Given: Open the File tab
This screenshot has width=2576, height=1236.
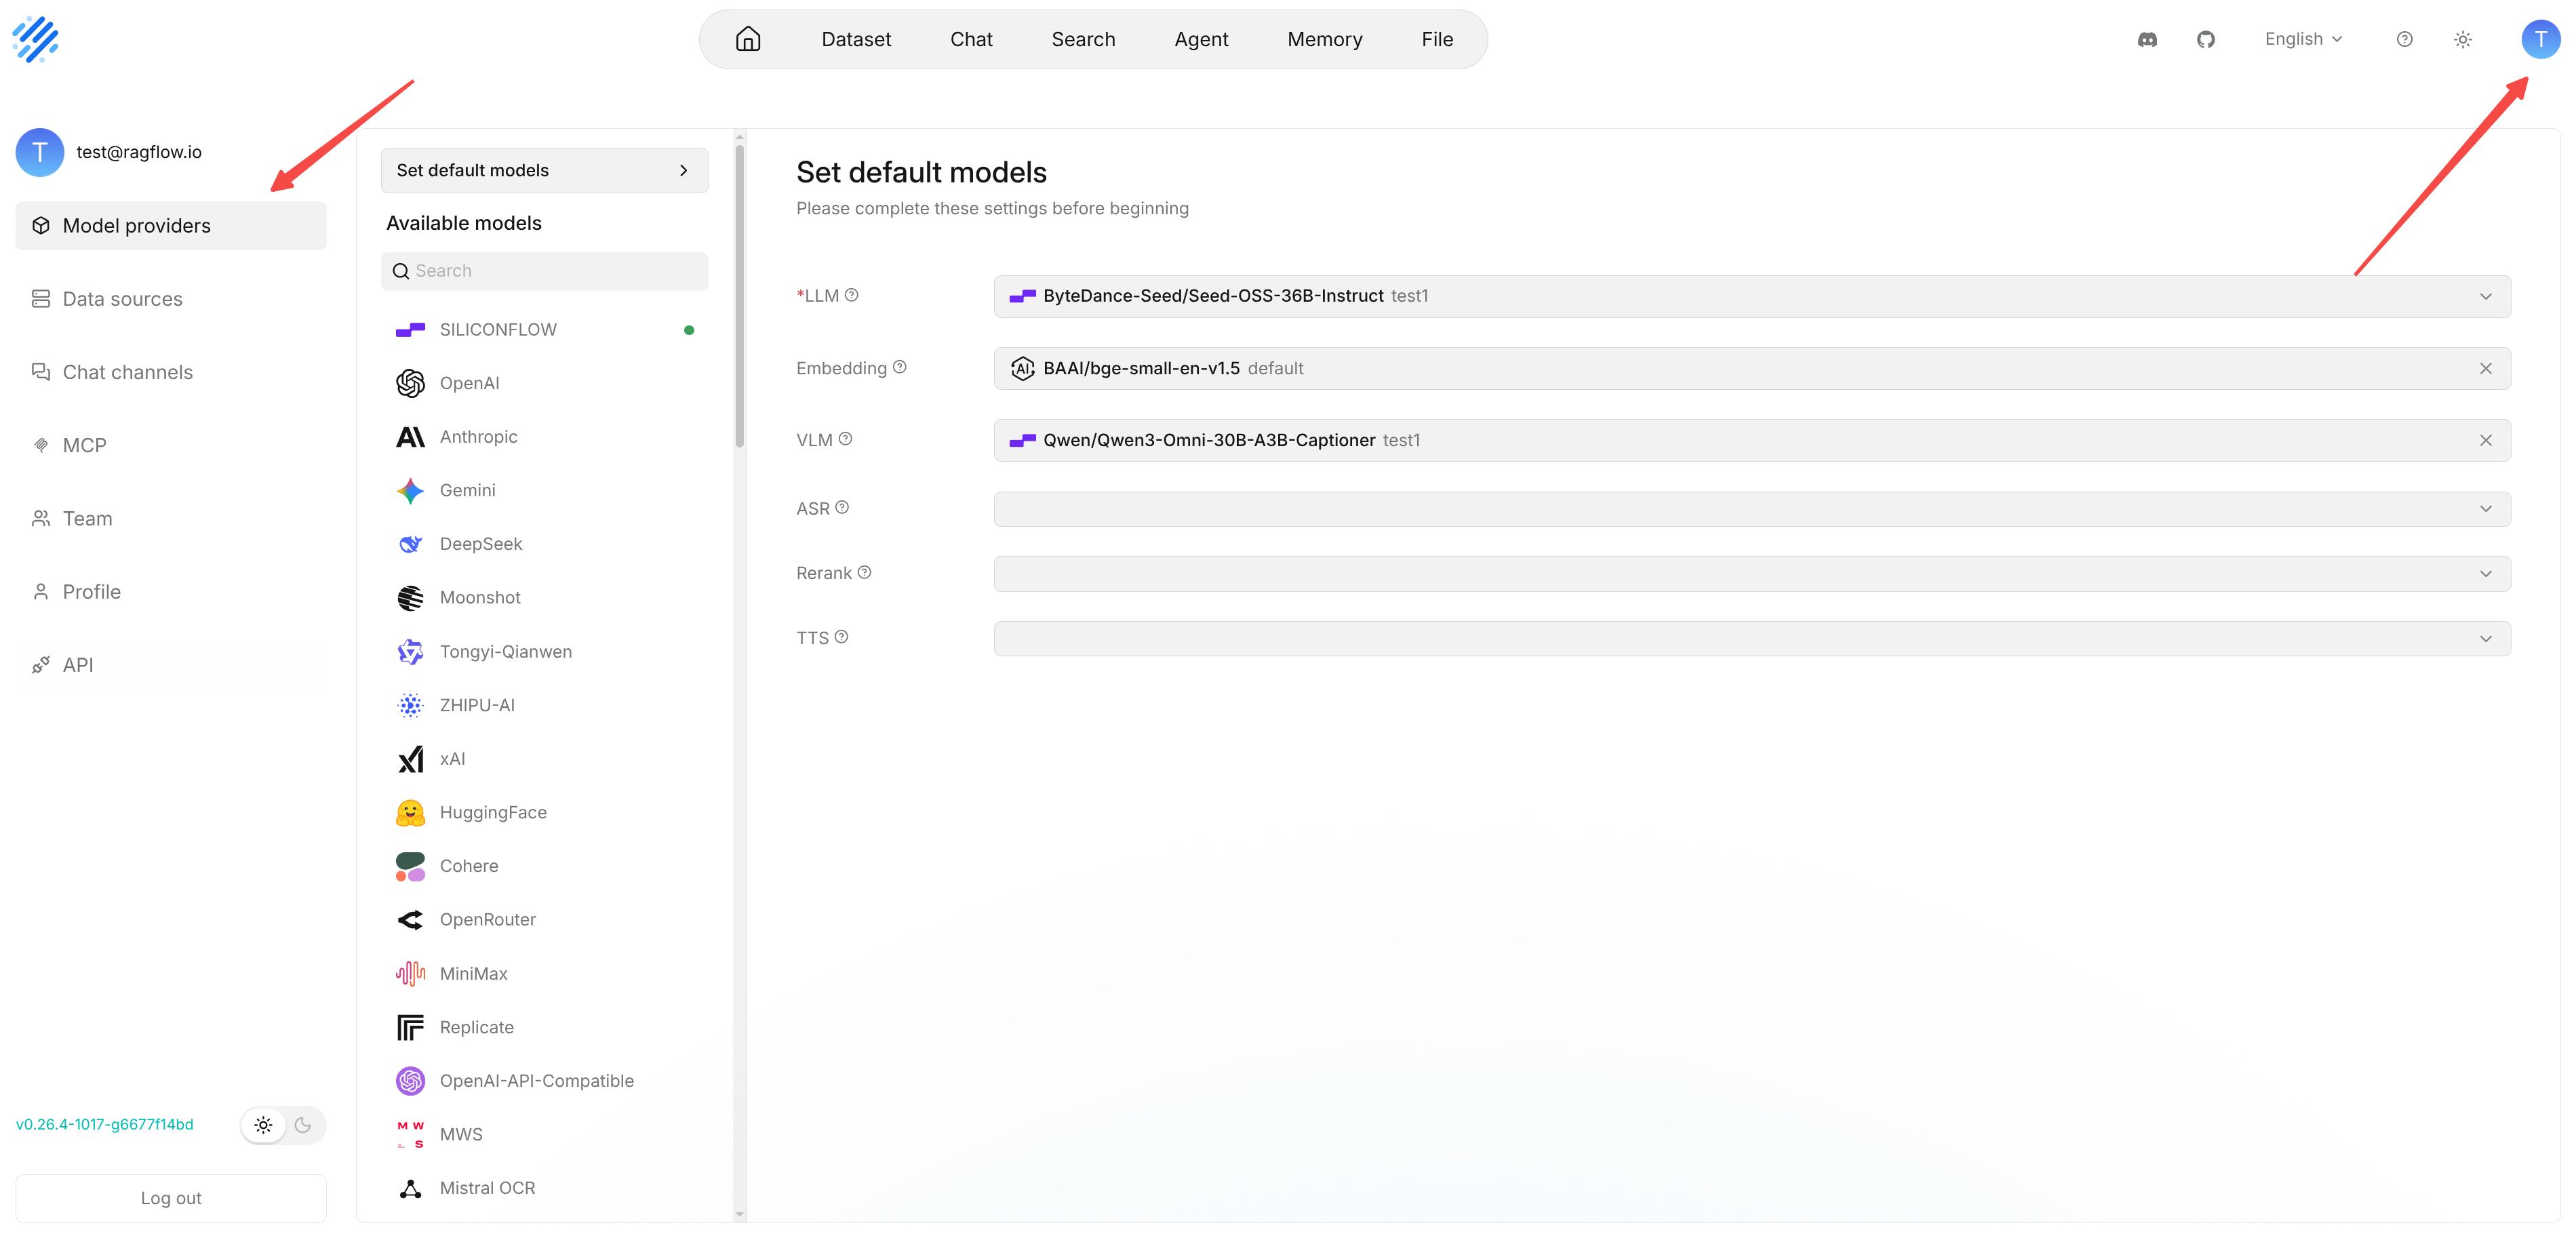Looking at the screenshot, I should [1437, 39].
